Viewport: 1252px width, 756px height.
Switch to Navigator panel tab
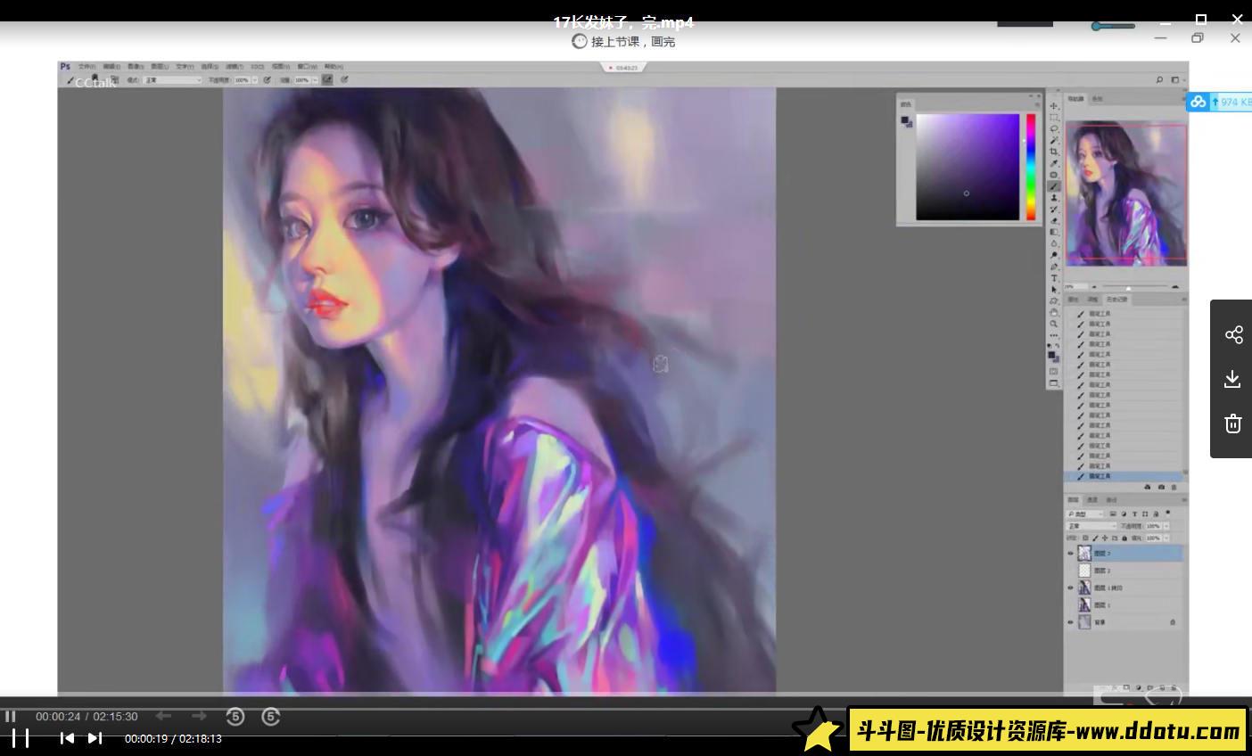1076,99
